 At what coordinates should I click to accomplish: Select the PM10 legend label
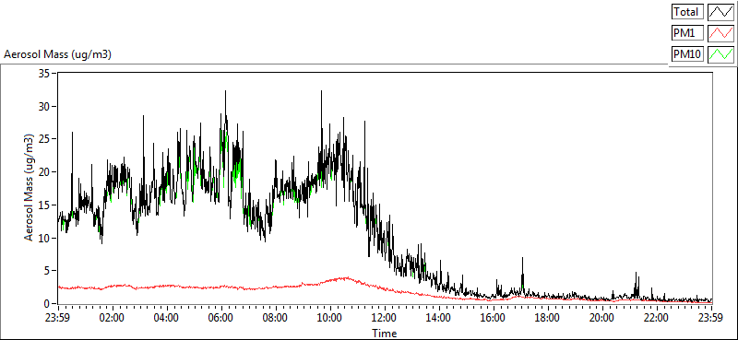[687, 54]
